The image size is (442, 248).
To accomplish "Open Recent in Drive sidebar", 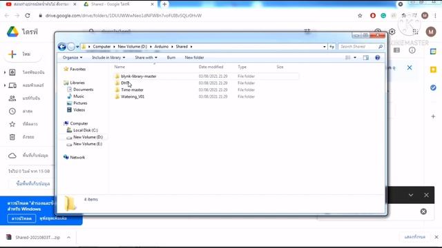I will [x=27, y=111].
